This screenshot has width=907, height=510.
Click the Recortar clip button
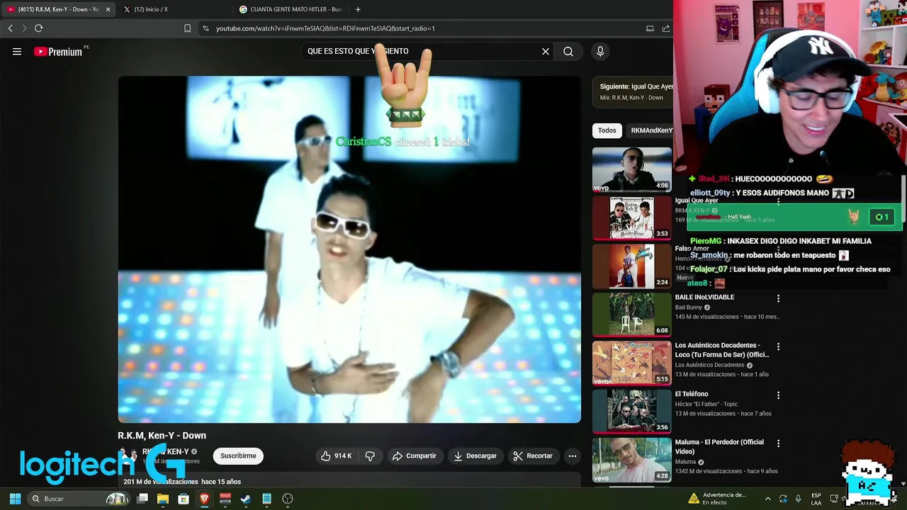[x=533, y=456]
